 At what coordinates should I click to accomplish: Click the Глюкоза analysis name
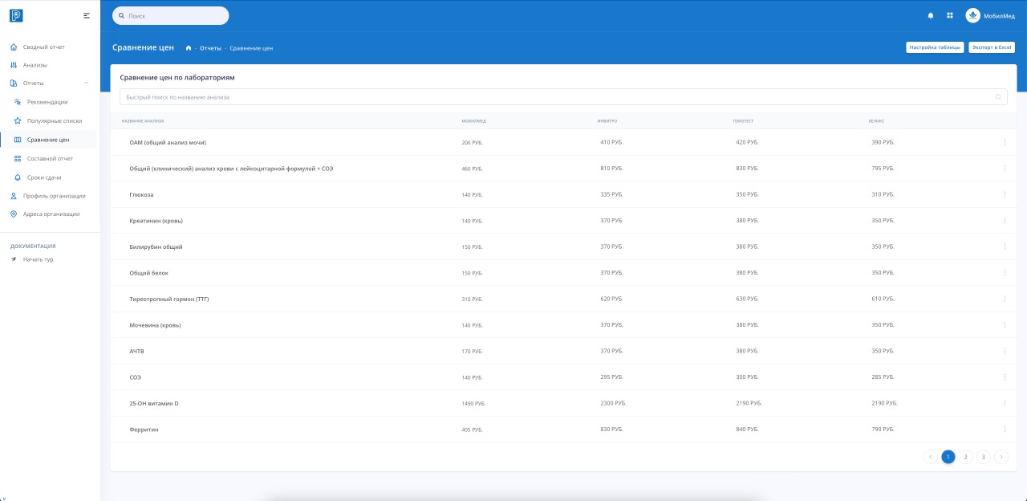[141, 194]
